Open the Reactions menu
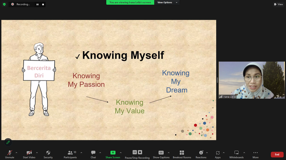Viewport: 286px width, 160px height. [x=201, y=154]
